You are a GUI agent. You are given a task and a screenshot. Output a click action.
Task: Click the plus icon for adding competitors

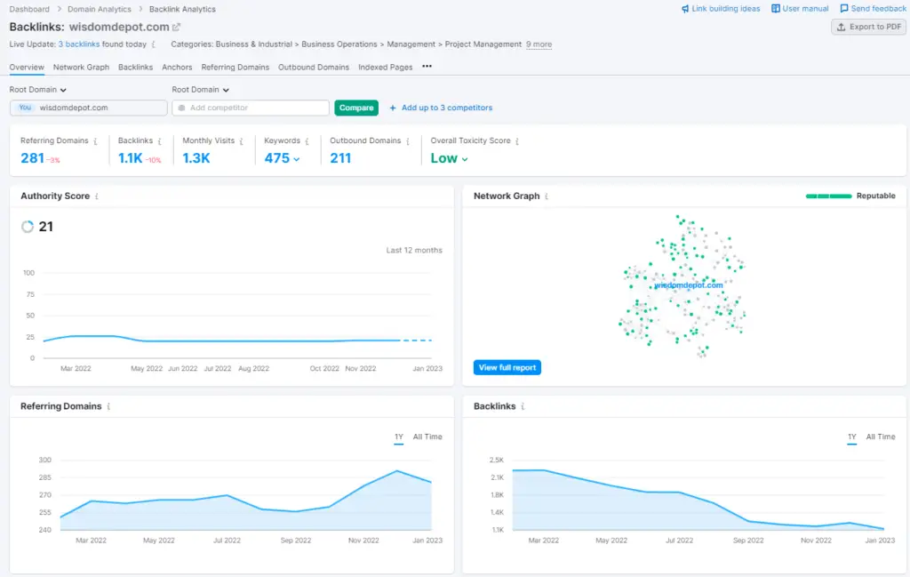[x=393, y=108]
